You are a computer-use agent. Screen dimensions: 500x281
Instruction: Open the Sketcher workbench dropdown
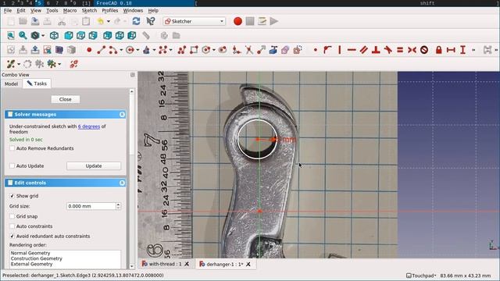[195, 21]
